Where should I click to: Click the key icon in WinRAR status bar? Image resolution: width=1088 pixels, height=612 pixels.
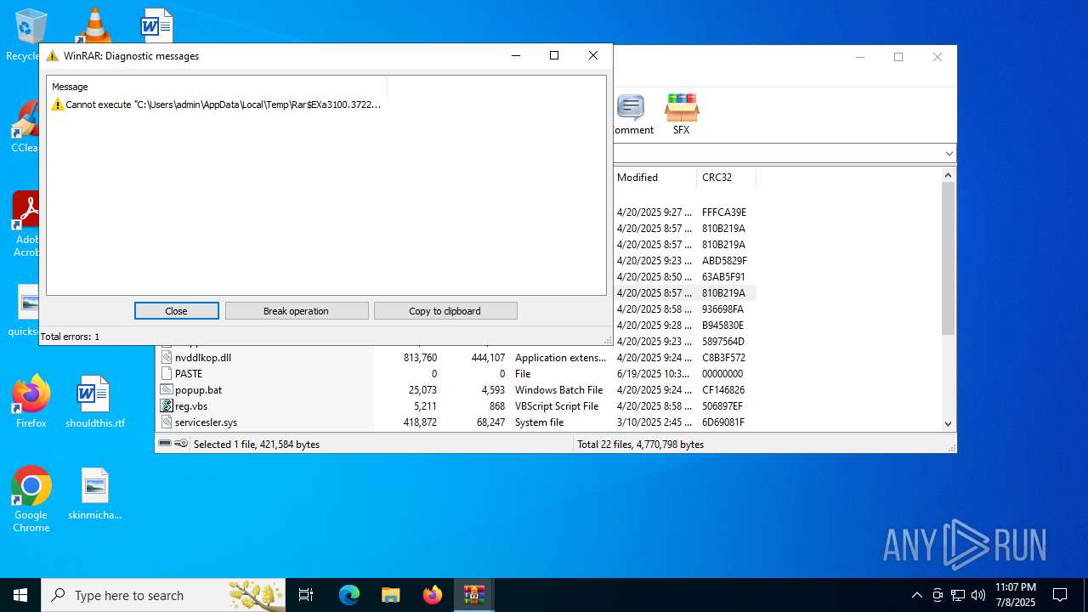click(x=181, y=444)
